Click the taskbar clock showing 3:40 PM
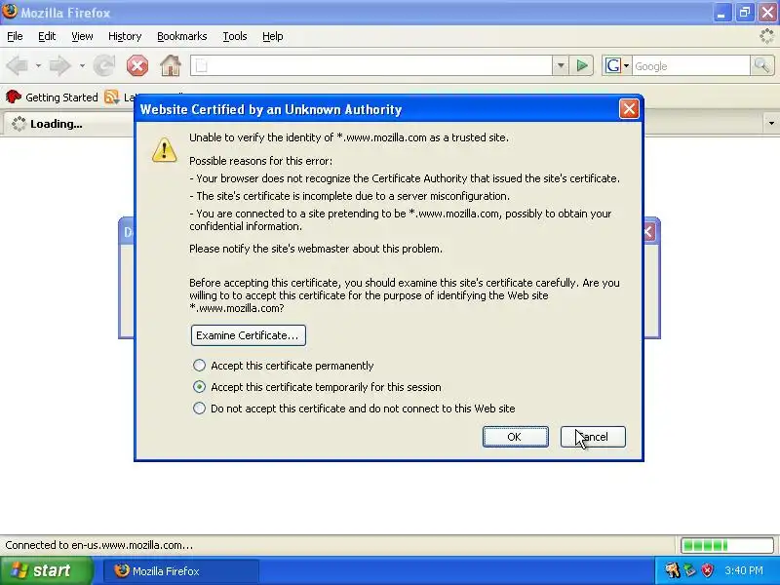Screen dimensions: 780x585 [744, 570]
